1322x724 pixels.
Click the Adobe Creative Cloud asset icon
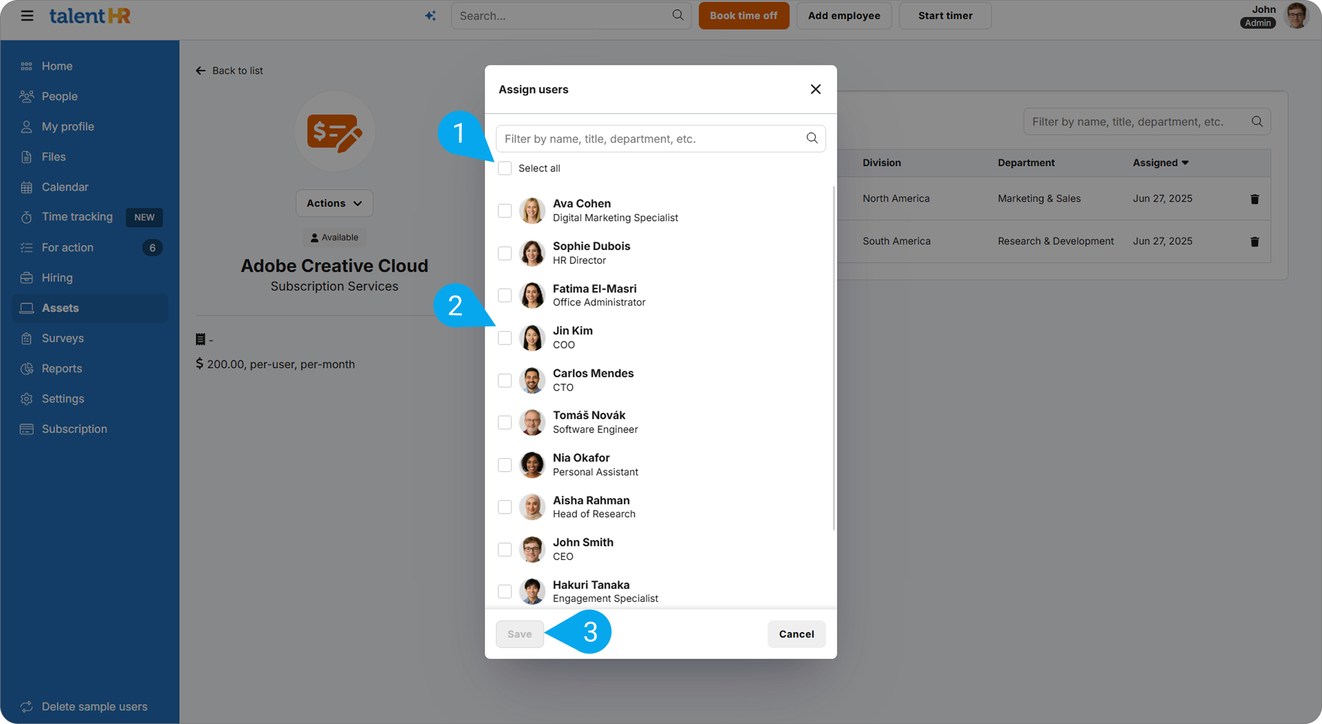click(335, 131)
